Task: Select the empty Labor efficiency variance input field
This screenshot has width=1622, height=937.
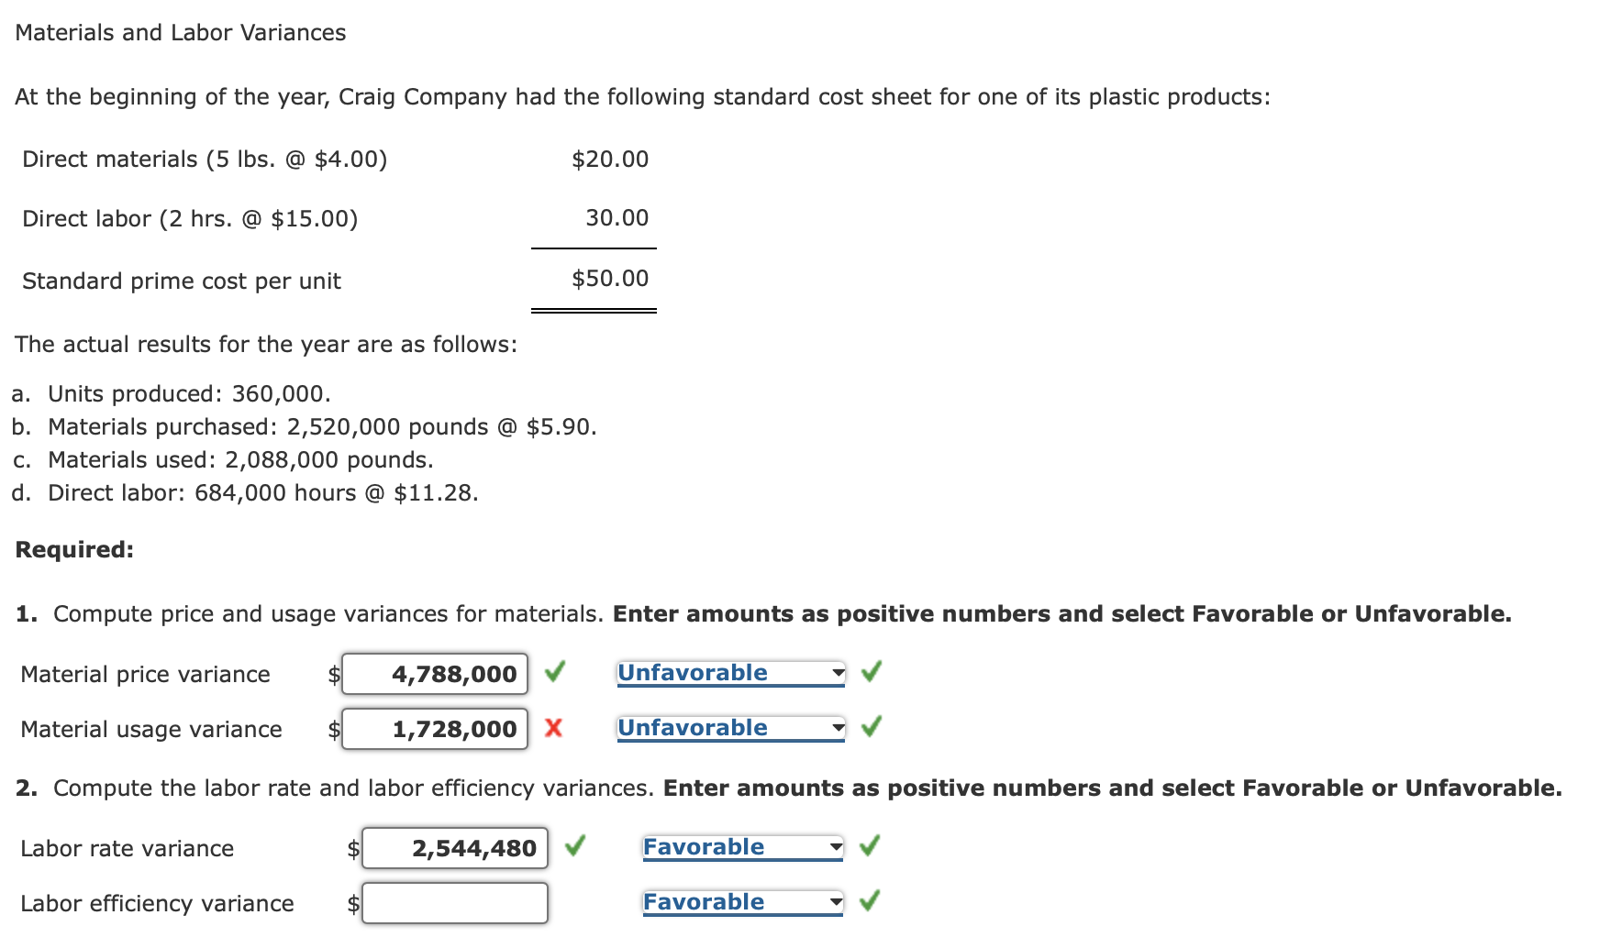Action: 454,903
